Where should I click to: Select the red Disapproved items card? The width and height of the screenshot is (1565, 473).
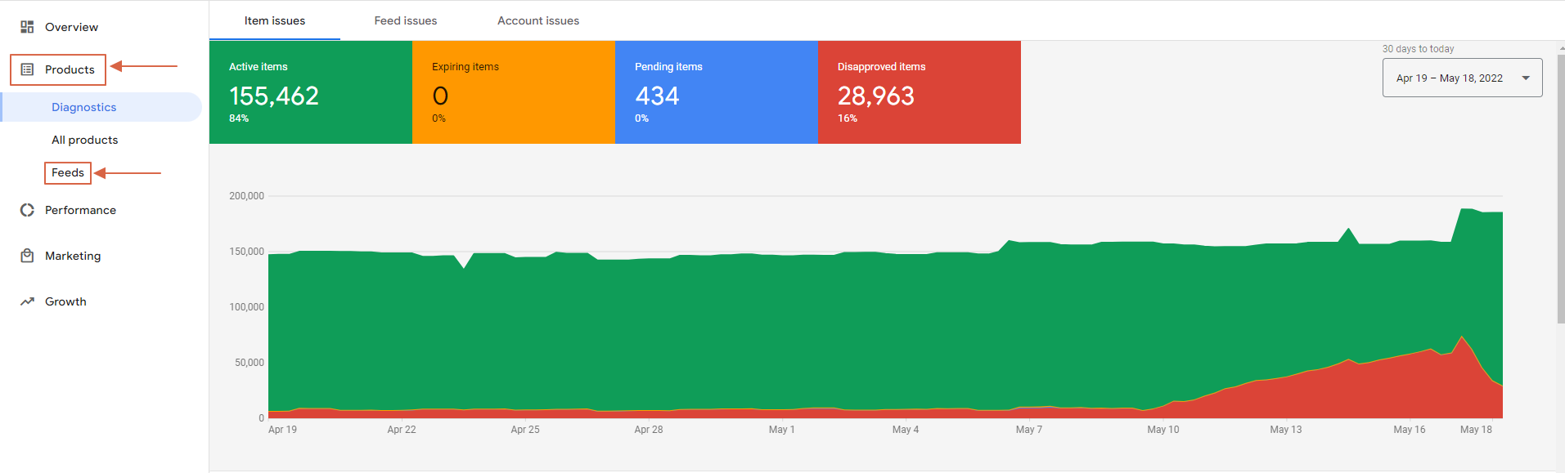tap(920, 92)
